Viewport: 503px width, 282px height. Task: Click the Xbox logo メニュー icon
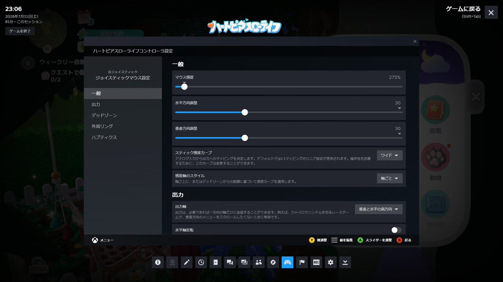tap(95, 240)
